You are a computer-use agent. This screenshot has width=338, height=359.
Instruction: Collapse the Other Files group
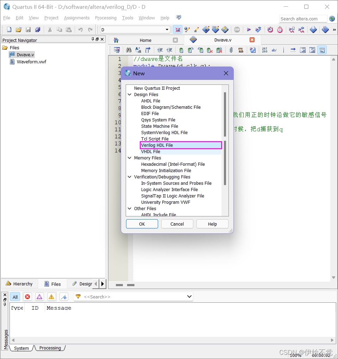pyautogui.click(x=129, y=209)
